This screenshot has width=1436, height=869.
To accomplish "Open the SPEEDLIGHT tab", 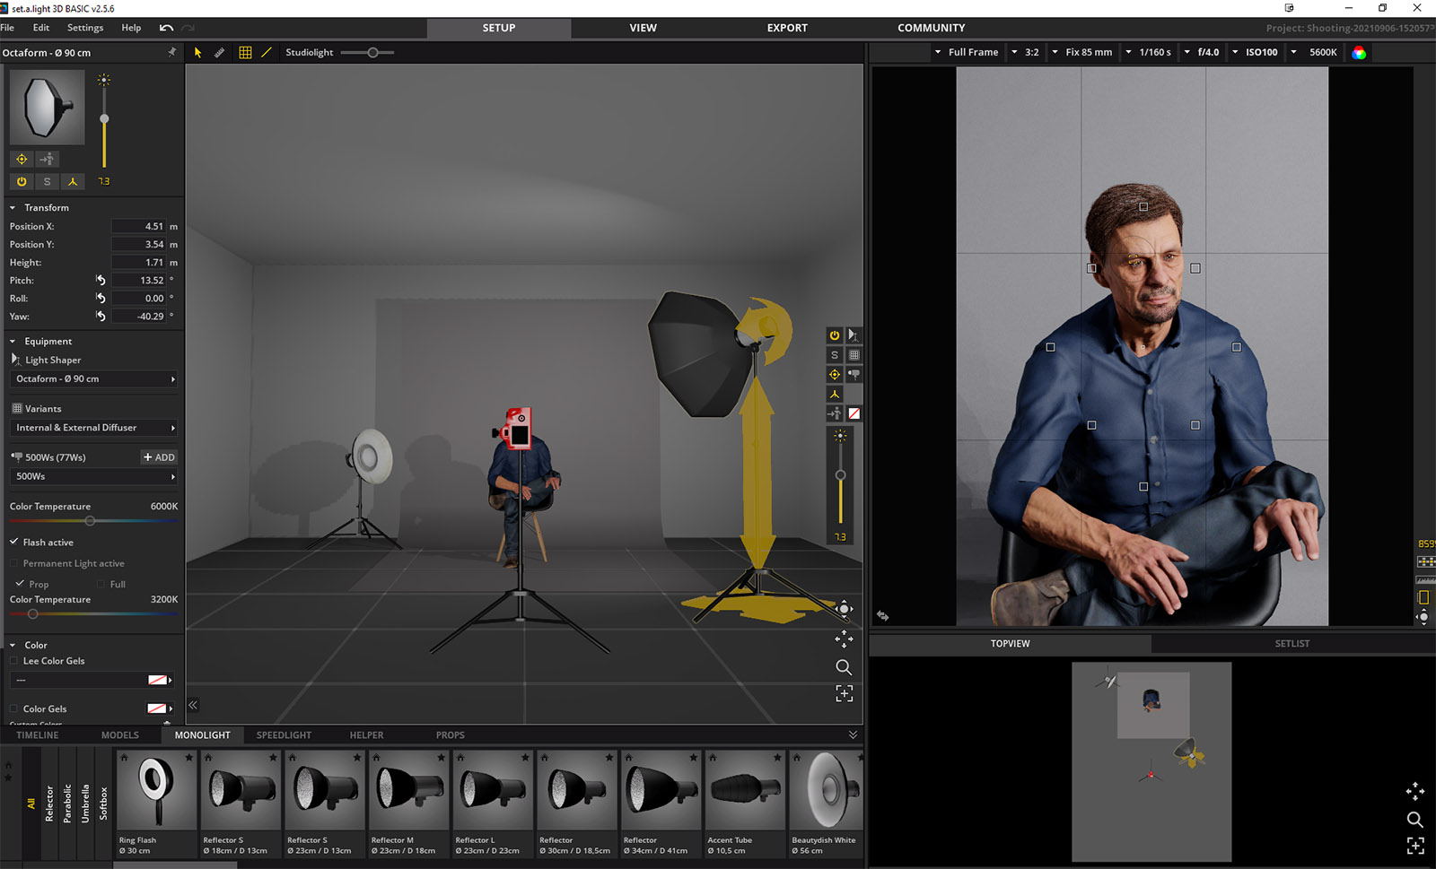I will tap(284, 734).
